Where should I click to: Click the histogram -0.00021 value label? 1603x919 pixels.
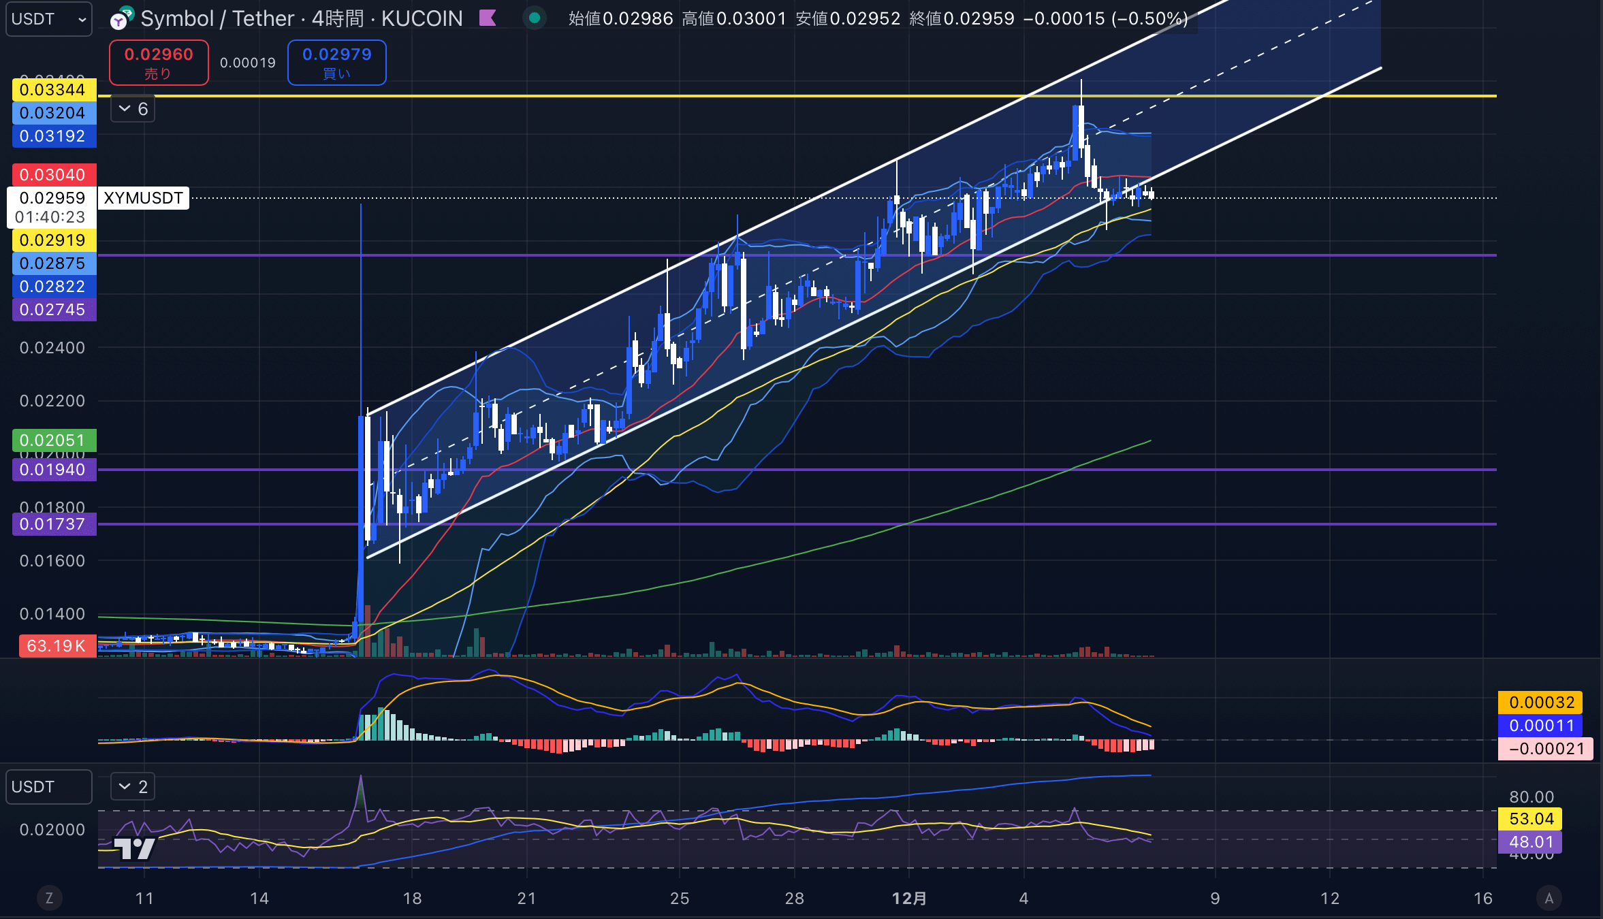[1545, 749]
